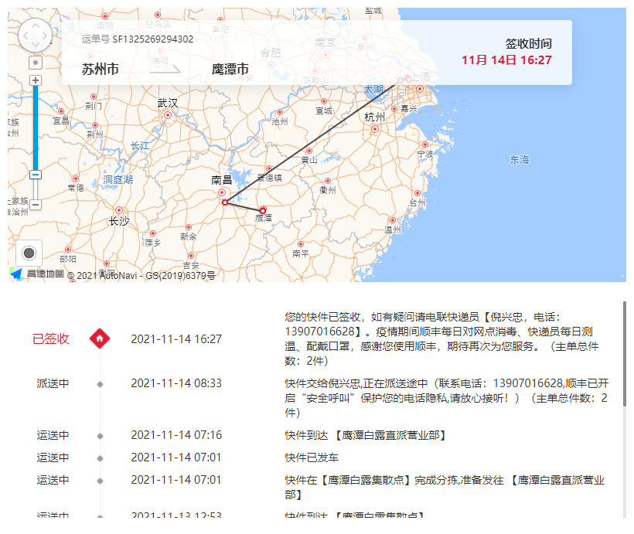Zoom out with the minus button
Viewport: 634px width, 534px height.
click(36, 205)
